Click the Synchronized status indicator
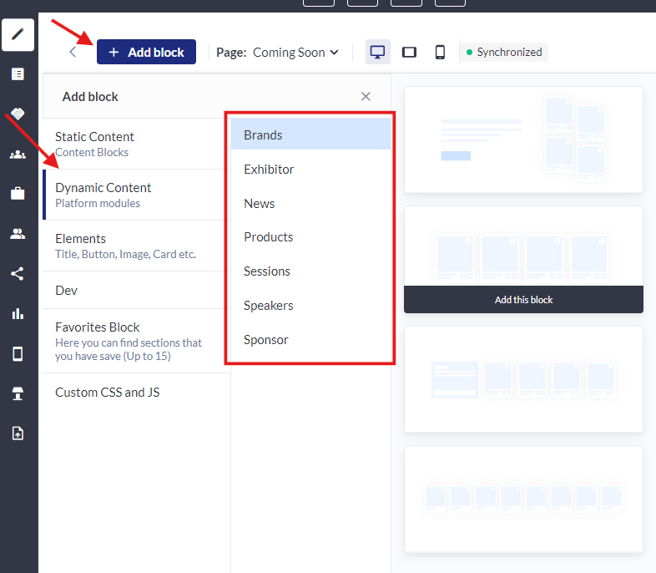Screen dimensions: 656x573 pyautogui.click(x=504, y=53)
